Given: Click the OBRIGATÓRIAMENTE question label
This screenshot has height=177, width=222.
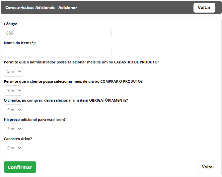Looking at the screenshot, I should (x=66, y=100).
